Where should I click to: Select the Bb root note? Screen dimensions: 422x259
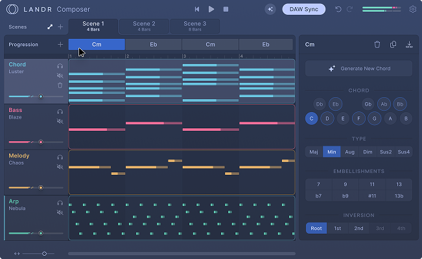pos(400,104)
